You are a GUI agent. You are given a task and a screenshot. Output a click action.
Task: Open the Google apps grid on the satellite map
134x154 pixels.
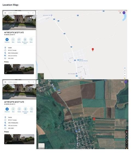tap(122, 82)
